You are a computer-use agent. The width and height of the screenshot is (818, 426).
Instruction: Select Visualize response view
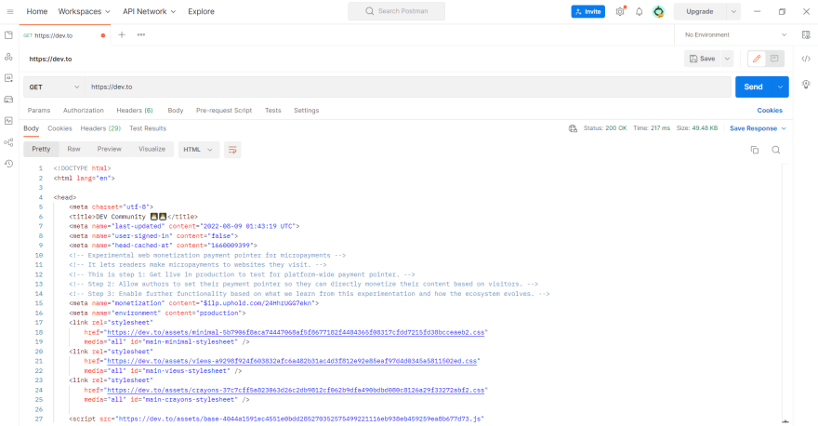tap(152, 150)
